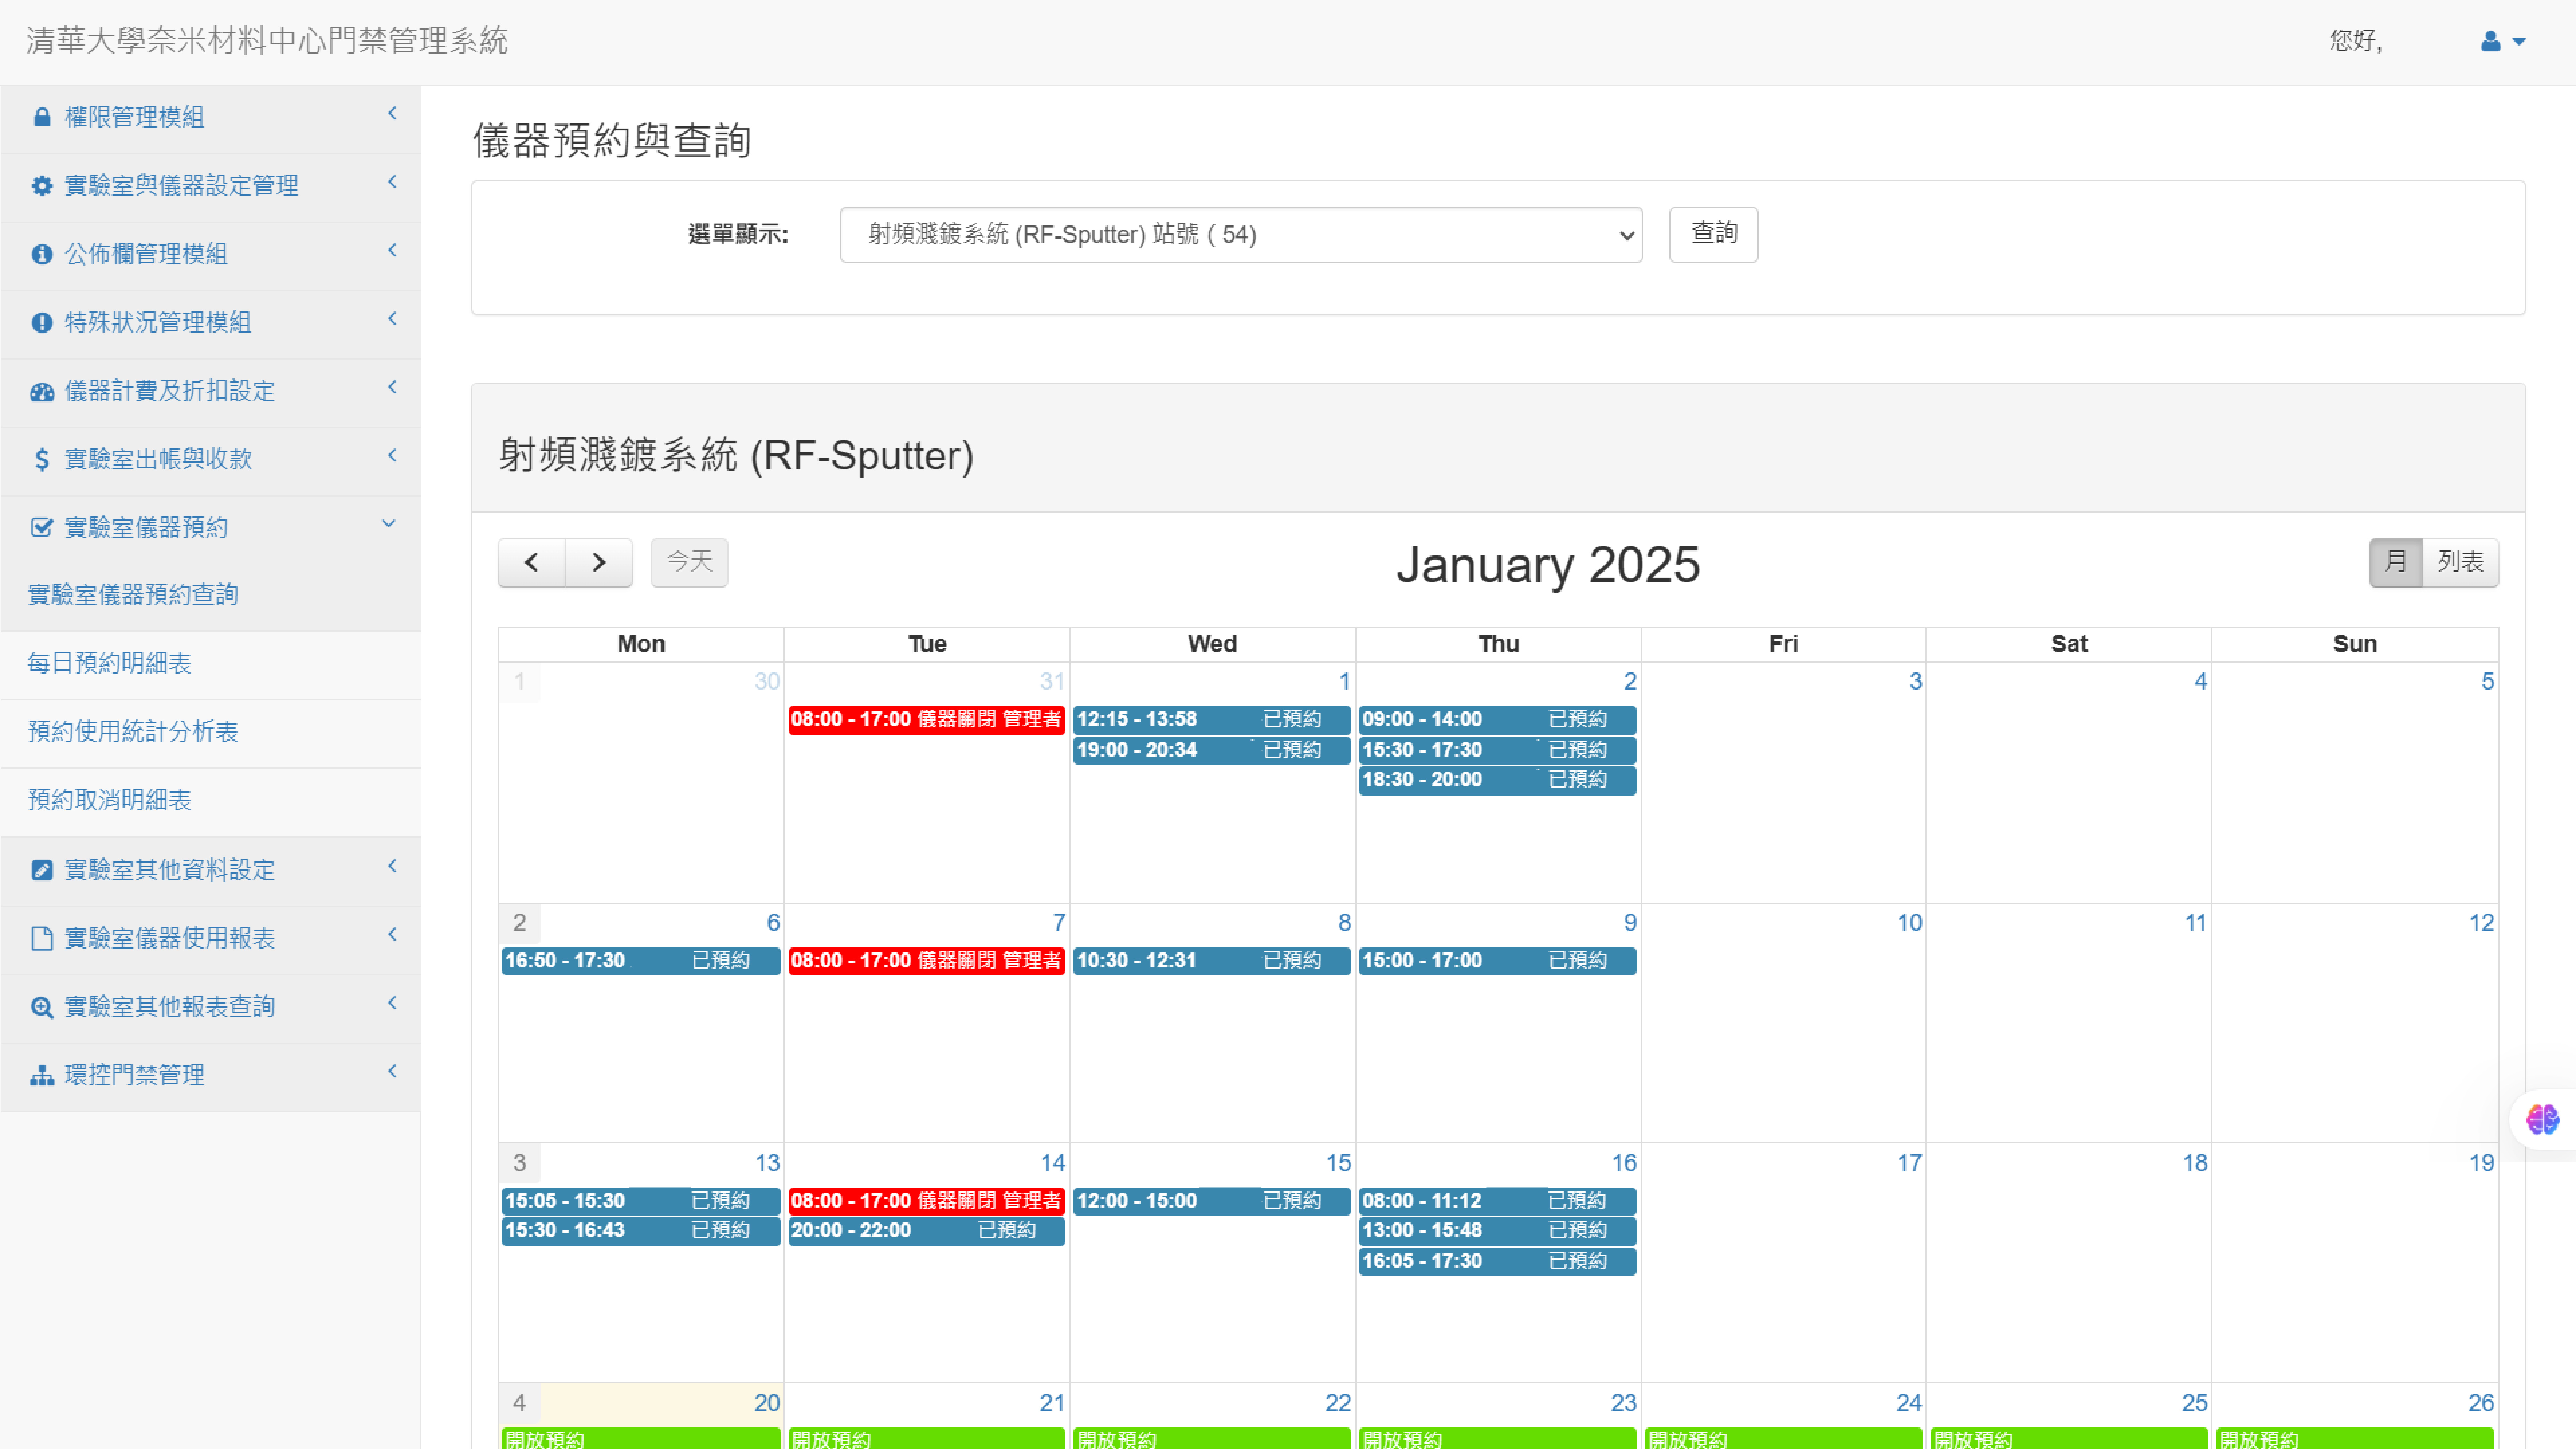2576x1449 pixels.
Task: Click week number 2 label
Action: pyautogui.click(x=519, y=923)
